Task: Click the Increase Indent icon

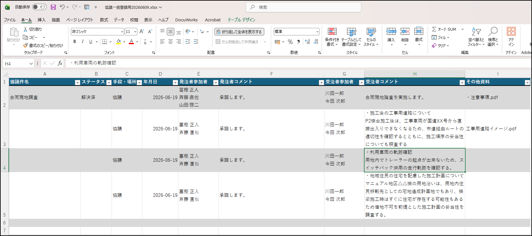Action: 196,42
